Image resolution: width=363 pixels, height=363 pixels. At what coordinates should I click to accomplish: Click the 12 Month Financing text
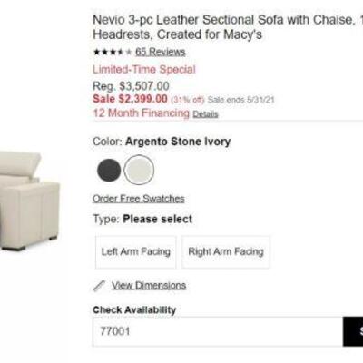(141, 113)
